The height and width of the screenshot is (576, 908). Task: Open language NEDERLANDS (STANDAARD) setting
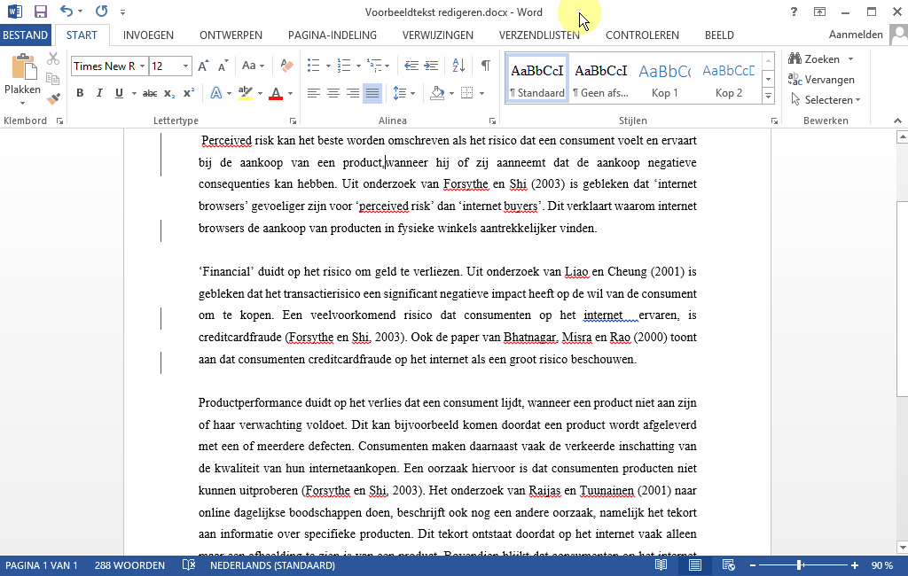pyautogui.click(x=272, y=565)
